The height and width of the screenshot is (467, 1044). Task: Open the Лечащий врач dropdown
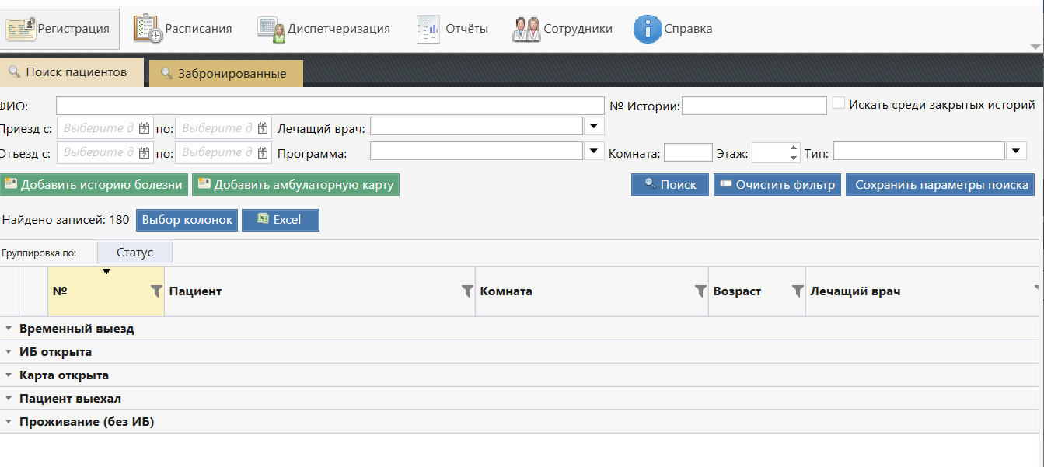[x=594, y=126]
